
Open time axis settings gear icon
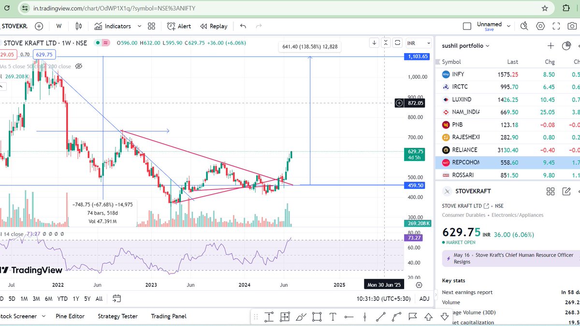pos(419,285)
